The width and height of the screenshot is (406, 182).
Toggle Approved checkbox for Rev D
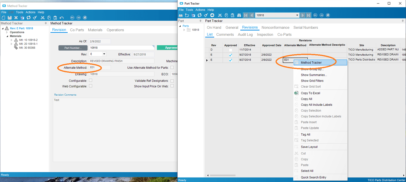[230, 49]
